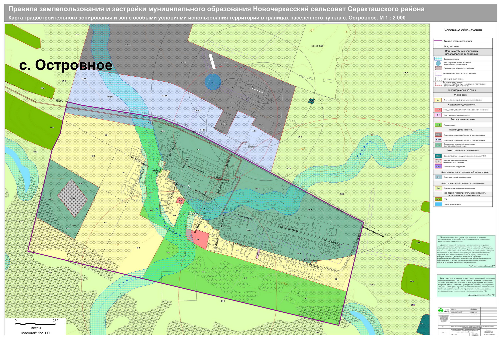Click the 112.5 contour elevation label

pyautogui.click(x=283, y=283)
